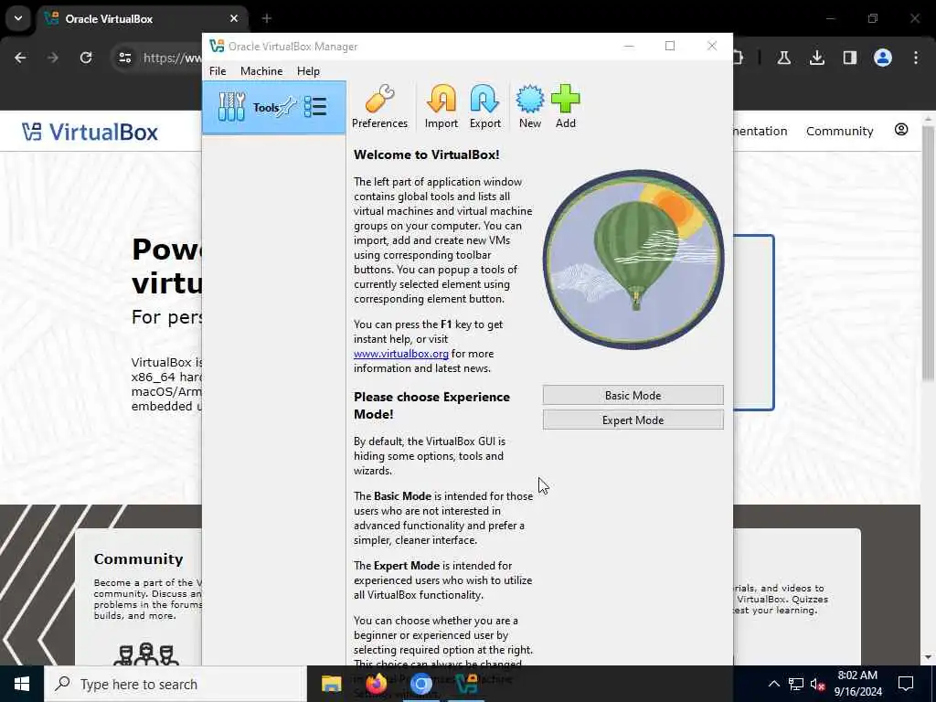The height and width of the screenshot is (702, 936).
Task: Go forward in the browser
Action: pyautogui.click(x=53, y=58)
